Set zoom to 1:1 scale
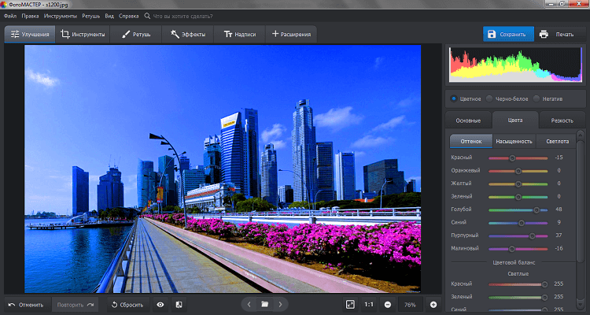 click(x=369, y=304)
